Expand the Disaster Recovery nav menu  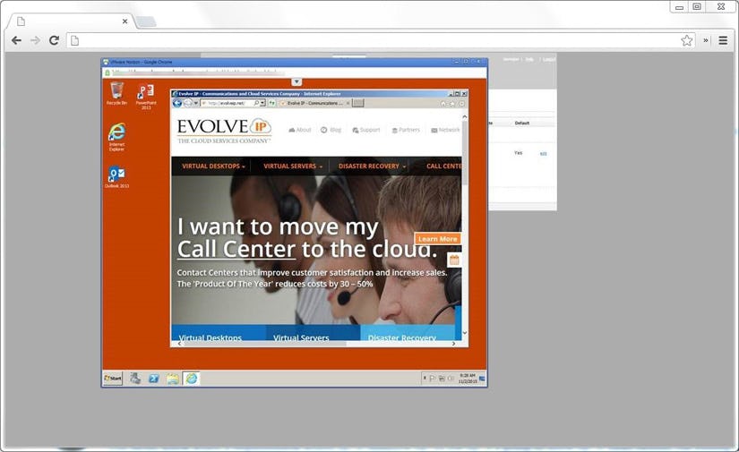372,166
